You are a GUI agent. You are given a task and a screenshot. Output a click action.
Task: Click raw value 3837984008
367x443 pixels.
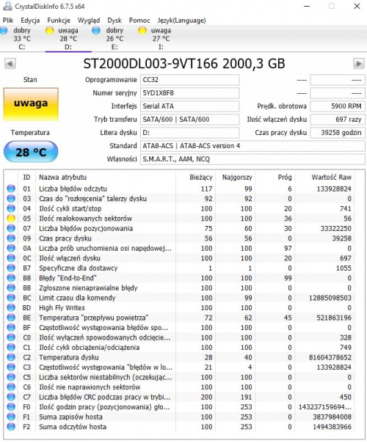pyautogui.click(x=332, y=417)
